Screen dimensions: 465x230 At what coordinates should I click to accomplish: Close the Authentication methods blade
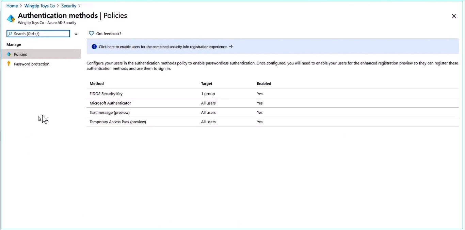point(454,16)
